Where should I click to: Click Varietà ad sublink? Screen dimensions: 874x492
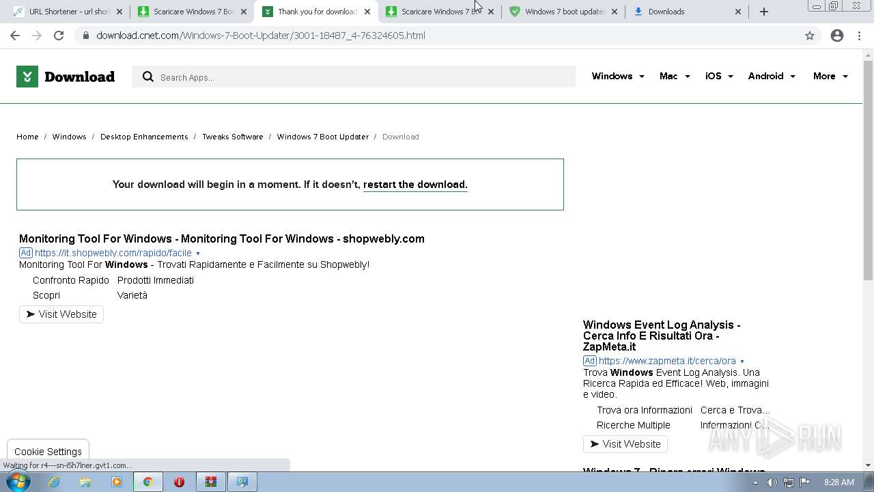coord(132,295)
